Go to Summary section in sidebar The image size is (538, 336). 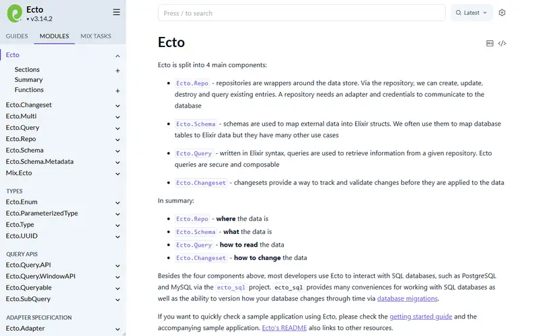tap(28, 79)
